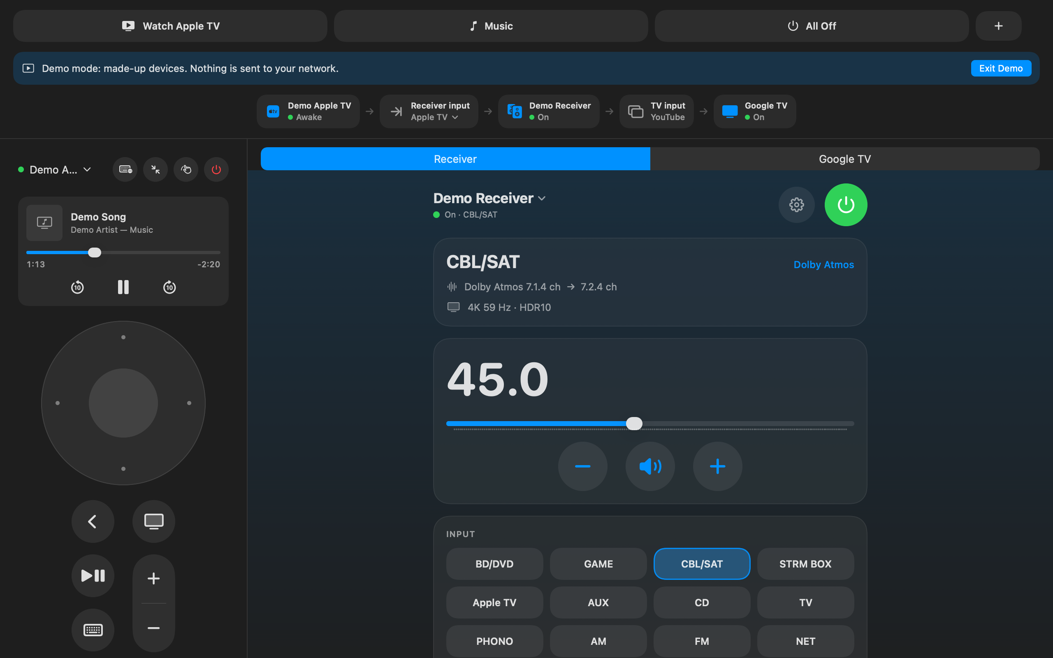Select the GAME input
This screenshot has height=658, width=1053.
pos(598,563)
